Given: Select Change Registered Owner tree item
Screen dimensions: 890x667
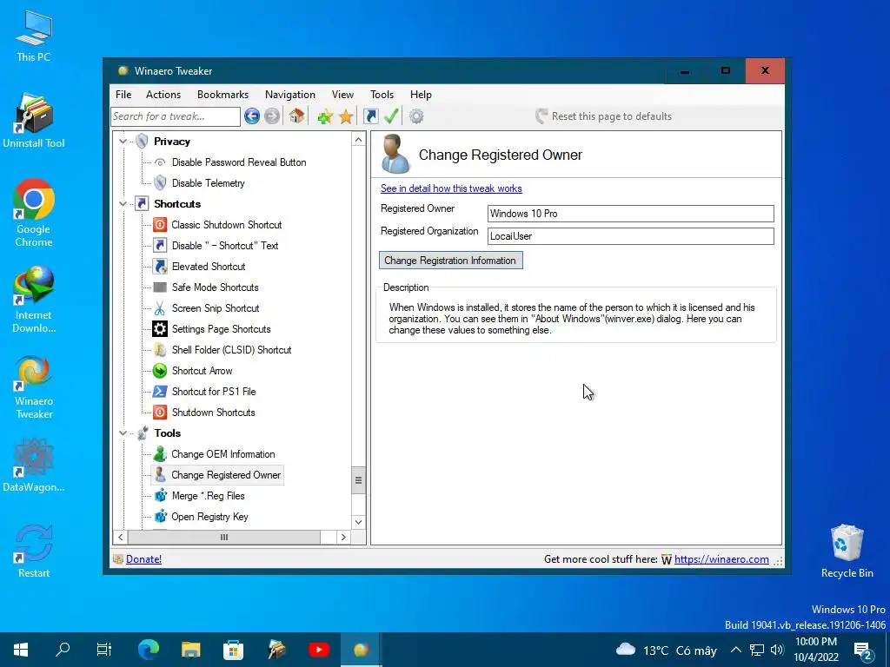Looking at the screenshot, I should click(216, 475).
